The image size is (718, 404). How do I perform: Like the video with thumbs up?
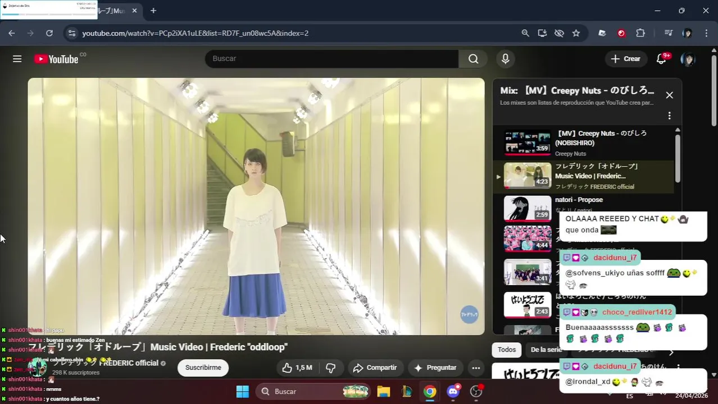pos(297,368)
